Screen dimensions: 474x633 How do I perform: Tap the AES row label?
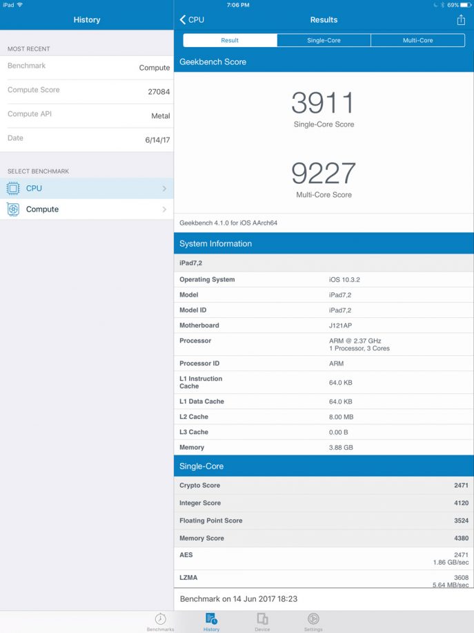[x=186, y=555]
